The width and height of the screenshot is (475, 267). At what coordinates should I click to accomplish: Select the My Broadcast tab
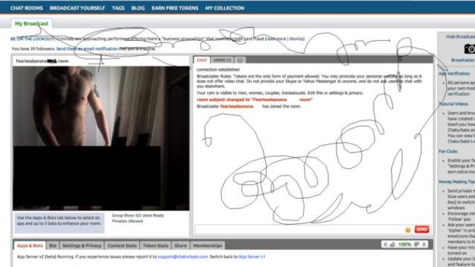click(x=32, y=23)
